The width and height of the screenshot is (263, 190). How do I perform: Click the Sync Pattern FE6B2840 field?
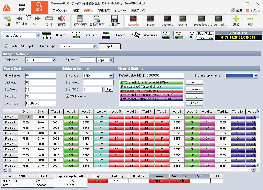[x=41, y=103]
